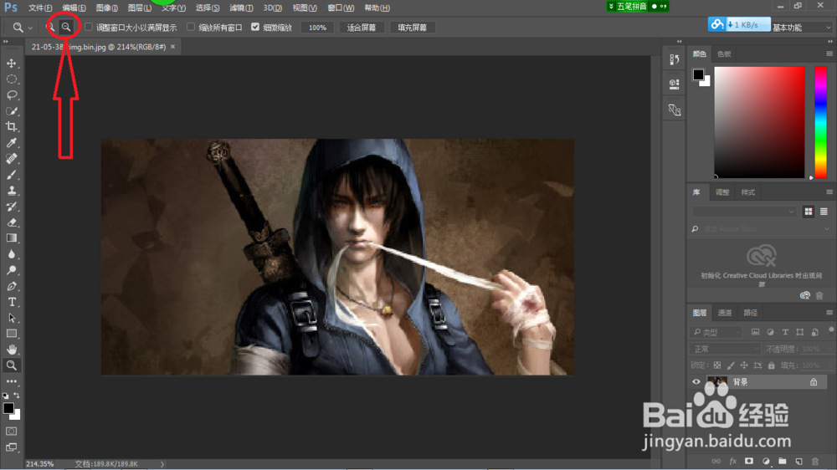Select the Elliptical Marquee tool
The width and height of the screenshot is (837, 470).
(x=11, y=79)
